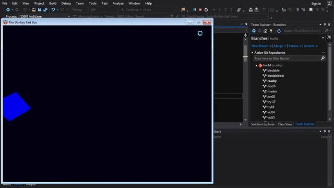Image resolution: width=334 pixels, height=188 pixels.
Task: Open the x64 platform dropdown
Action: tap(104, 9)
